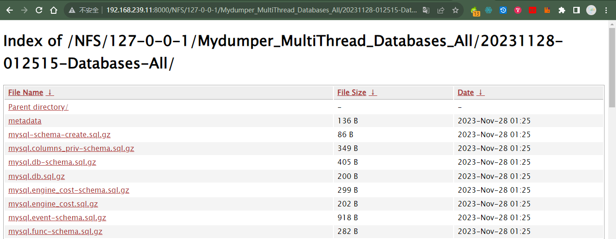
Task: Share this page from the address bar
Action: tap(441, 10)
